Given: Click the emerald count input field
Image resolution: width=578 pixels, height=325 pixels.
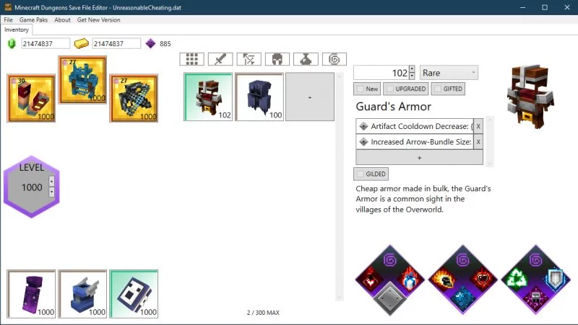Looking at the screenshot, I should [x=46, y=44].
